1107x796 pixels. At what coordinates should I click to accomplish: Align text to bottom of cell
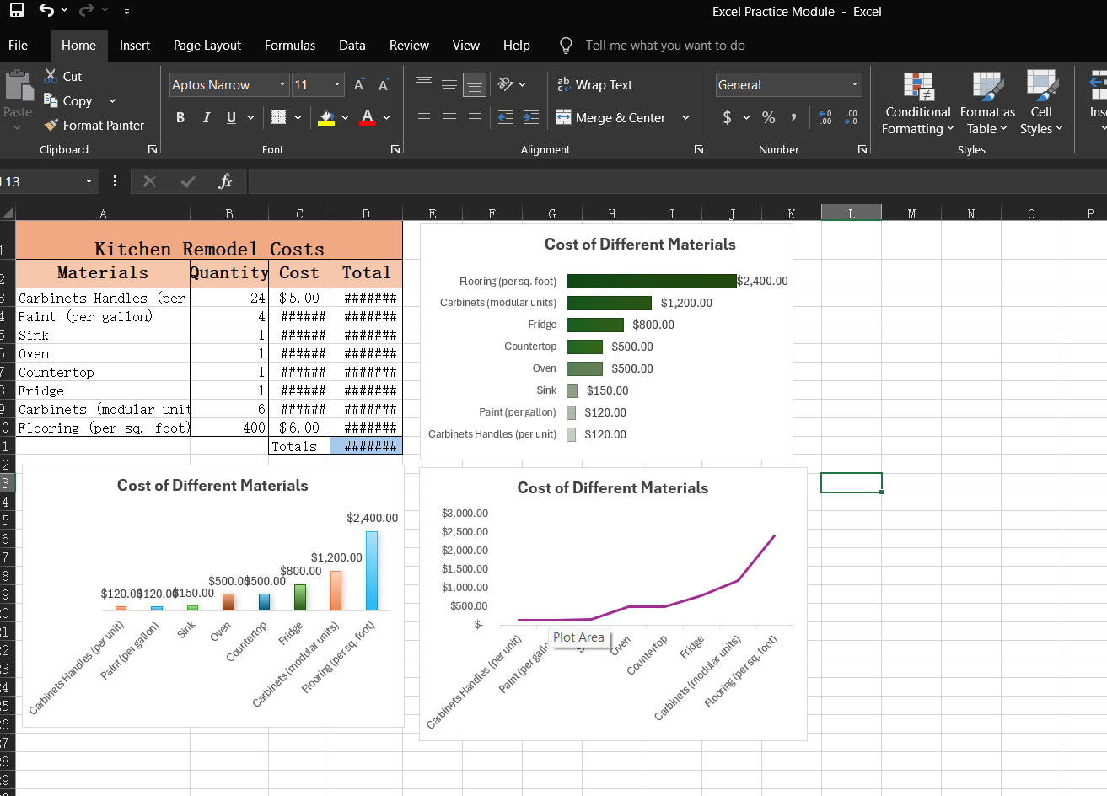(x=475, y=84)
